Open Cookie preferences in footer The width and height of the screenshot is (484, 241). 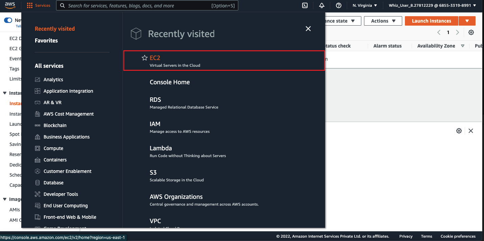point(458,236)
